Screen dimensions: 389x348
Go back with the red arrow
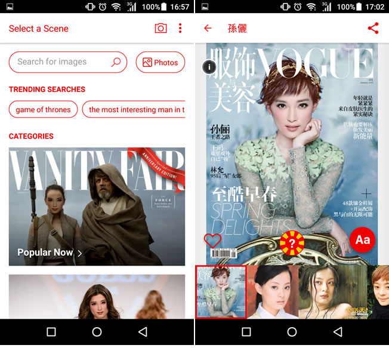tap(208, 28)
